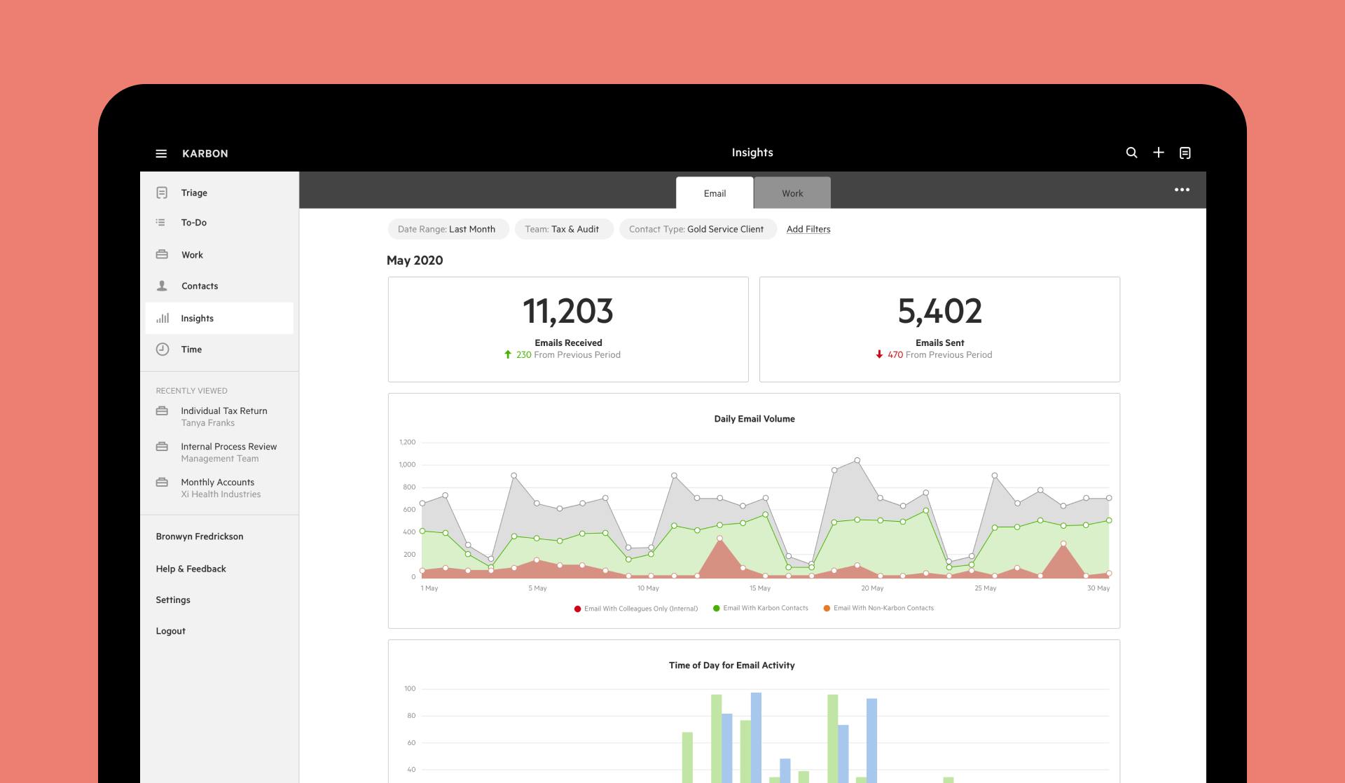Select the Insights bar chart icon
Image resolution: width=1345 pixels, height=783 pixels.
(163, 318)
